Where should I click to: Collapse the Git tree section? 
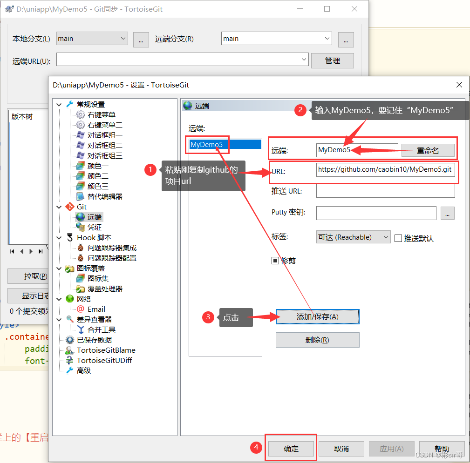59,207
